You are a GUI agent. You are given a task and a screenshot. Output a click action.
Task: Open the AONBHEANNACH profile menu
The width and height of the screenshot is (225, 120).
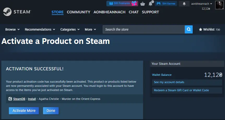pyautogui.click(x=110, y=12)
